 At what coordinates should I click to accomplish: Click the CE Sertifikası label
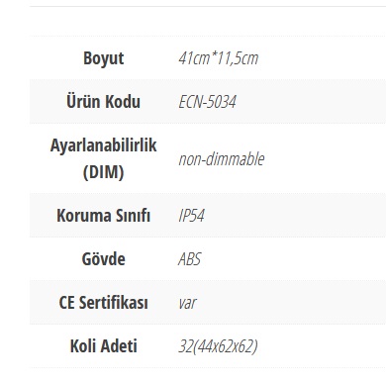point(103,303)
